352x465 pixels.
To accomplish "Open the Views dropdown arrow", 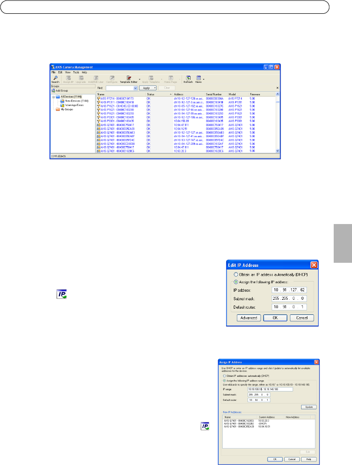I will 203,79.
